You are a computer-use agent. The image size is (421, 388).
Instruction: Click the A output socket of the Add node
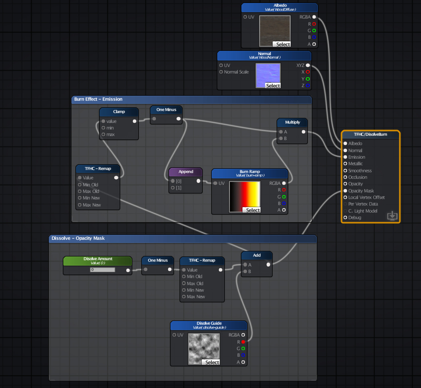click(x=268, y=265)
